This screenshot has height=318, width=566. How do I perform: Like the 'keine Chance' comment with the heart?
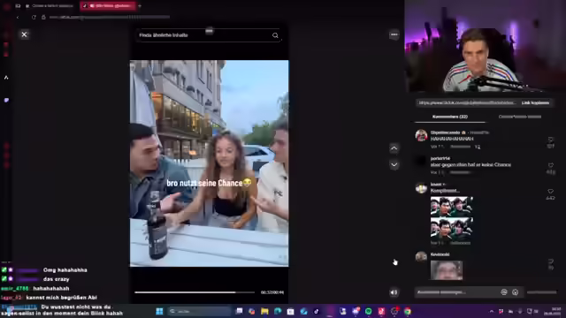(x=550, y=165)
